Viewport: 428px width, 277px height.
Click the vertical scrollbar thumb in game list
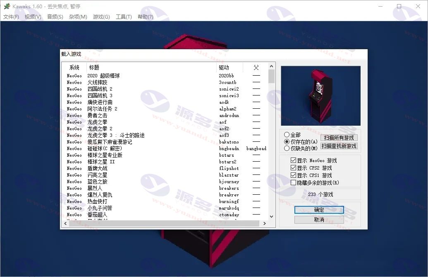pyautogui.click(x=271, y=76)
